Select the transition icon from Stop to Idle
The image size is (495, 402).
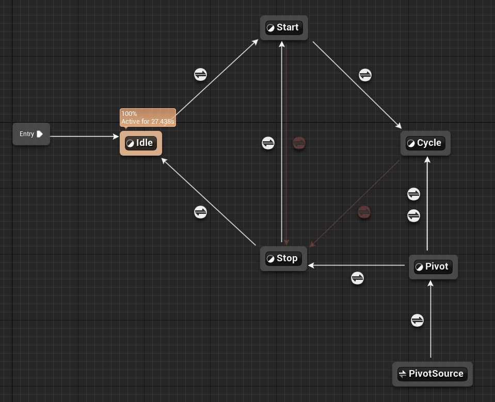coord(201,212)
